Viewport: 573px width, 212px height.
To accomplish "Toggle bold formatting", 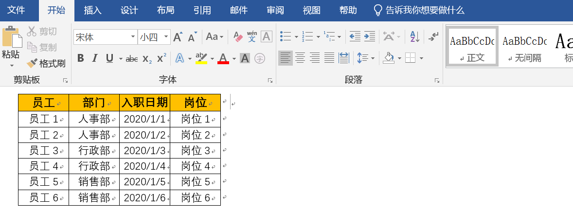I will (x=81, y=58).
